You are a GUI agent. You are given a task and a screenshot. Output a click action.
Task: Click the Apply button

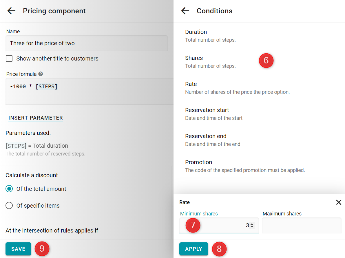point(194,249)
